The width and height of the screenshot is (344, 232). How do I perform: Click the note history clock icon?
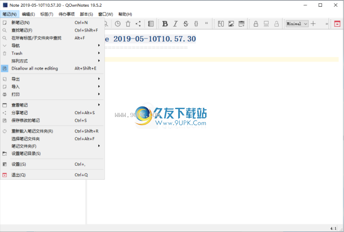117,24
